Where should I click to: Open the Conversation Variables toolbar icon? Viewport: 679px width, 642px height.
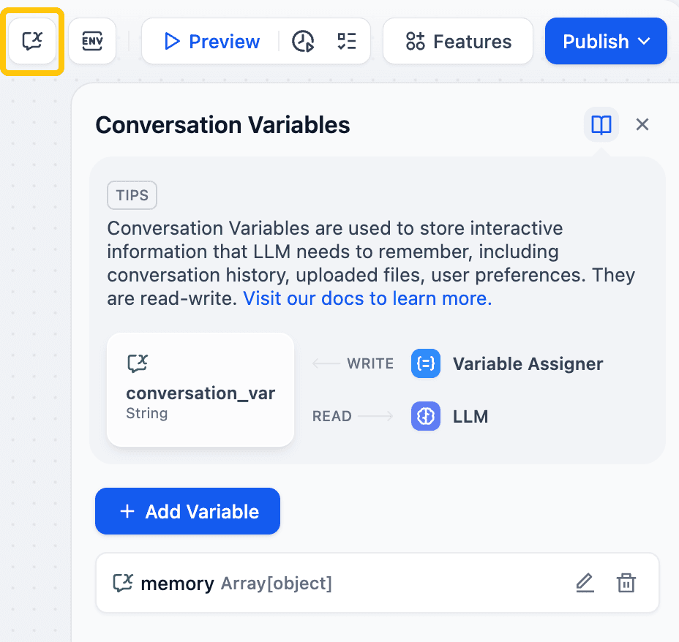pos(32,41)
